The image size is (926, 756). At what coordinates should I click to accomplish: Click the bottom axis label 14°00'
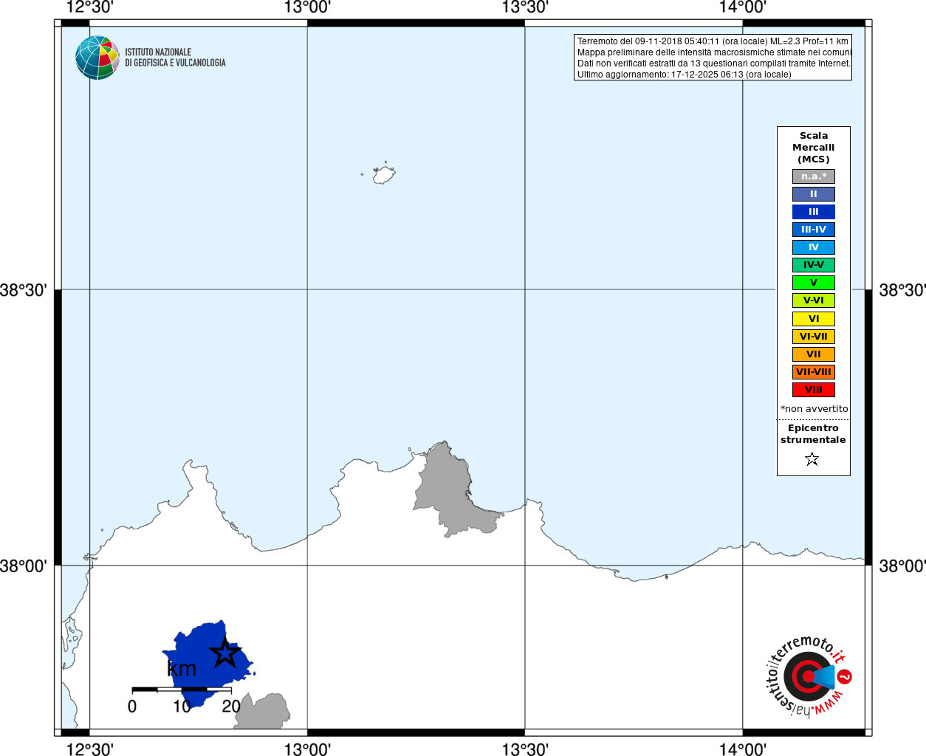[x=743, y=749]
